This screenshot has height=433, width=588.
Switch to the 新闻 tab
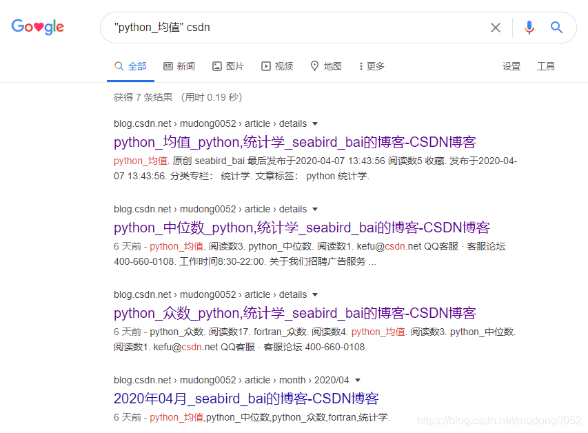(x=179, y=66)
